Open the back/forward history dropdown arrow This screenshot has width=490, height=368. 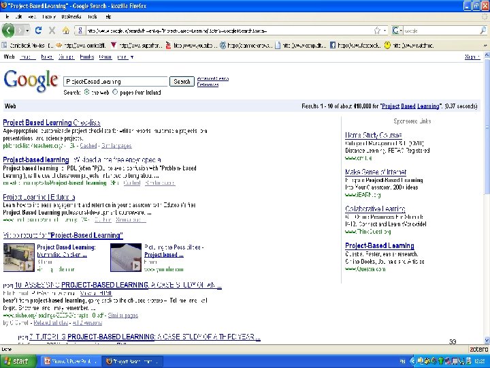27,31
